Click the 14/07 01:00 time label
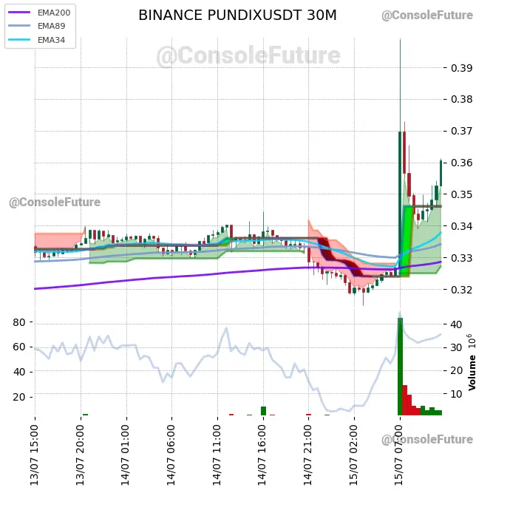Image resolution: width=510 pixels, height=510 pixels. [x=126, y=455]
